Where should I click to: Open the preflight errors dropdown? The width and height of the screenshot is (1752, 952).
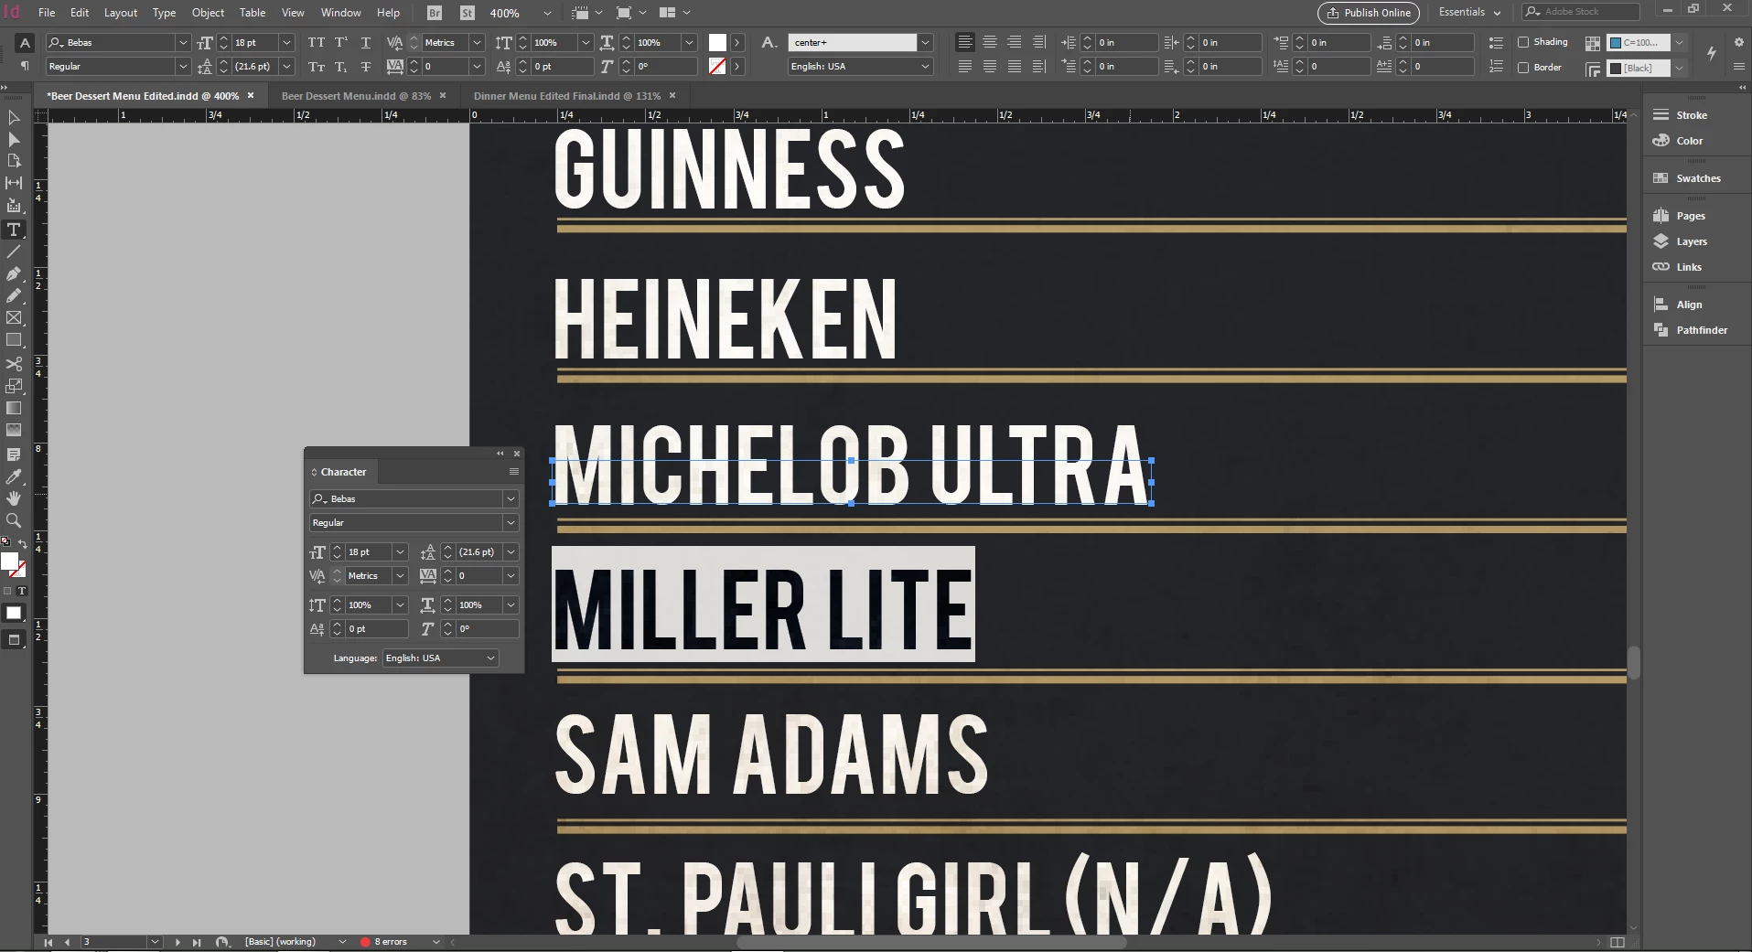click(436, 941)
